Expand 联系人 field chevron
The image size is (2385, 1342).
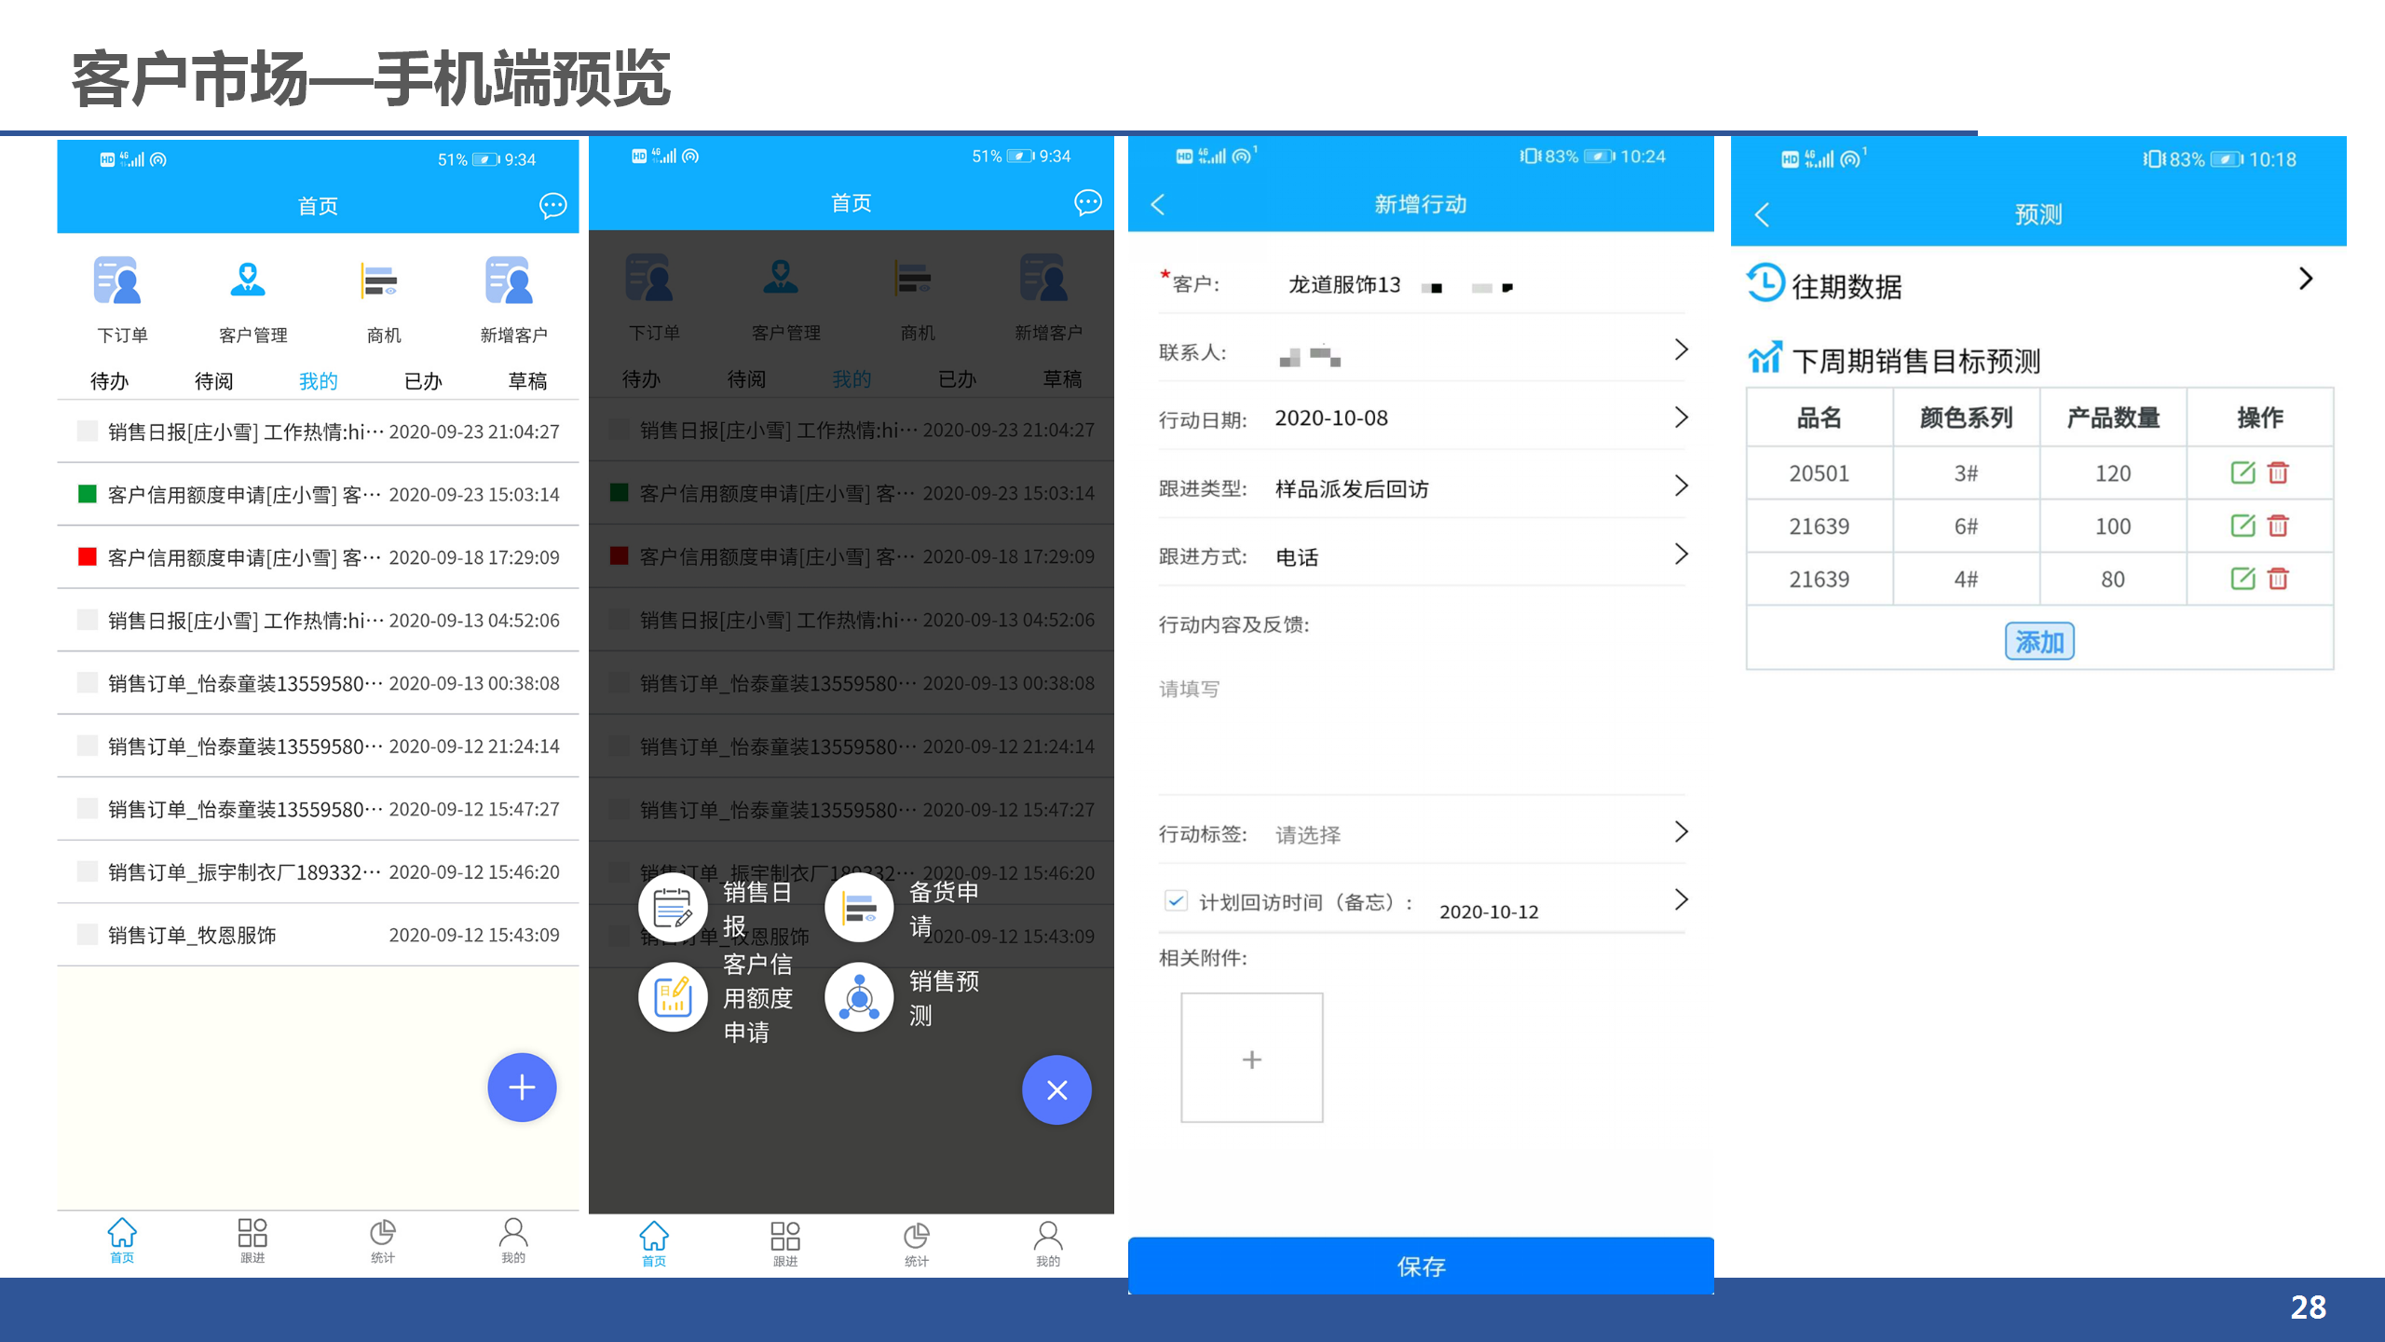point(1682,349)
